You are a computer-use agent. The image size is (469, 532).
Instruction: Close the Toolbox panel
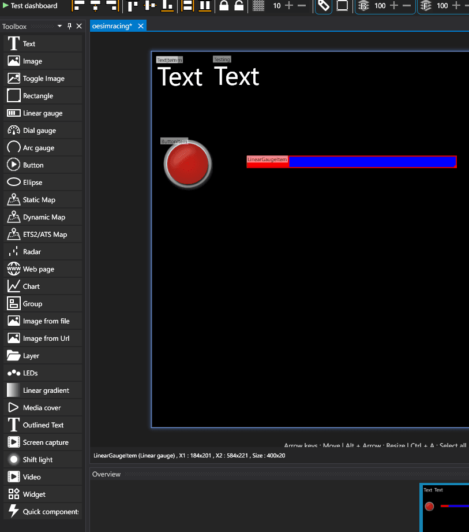pyautogui.click(x=79, y=26)
